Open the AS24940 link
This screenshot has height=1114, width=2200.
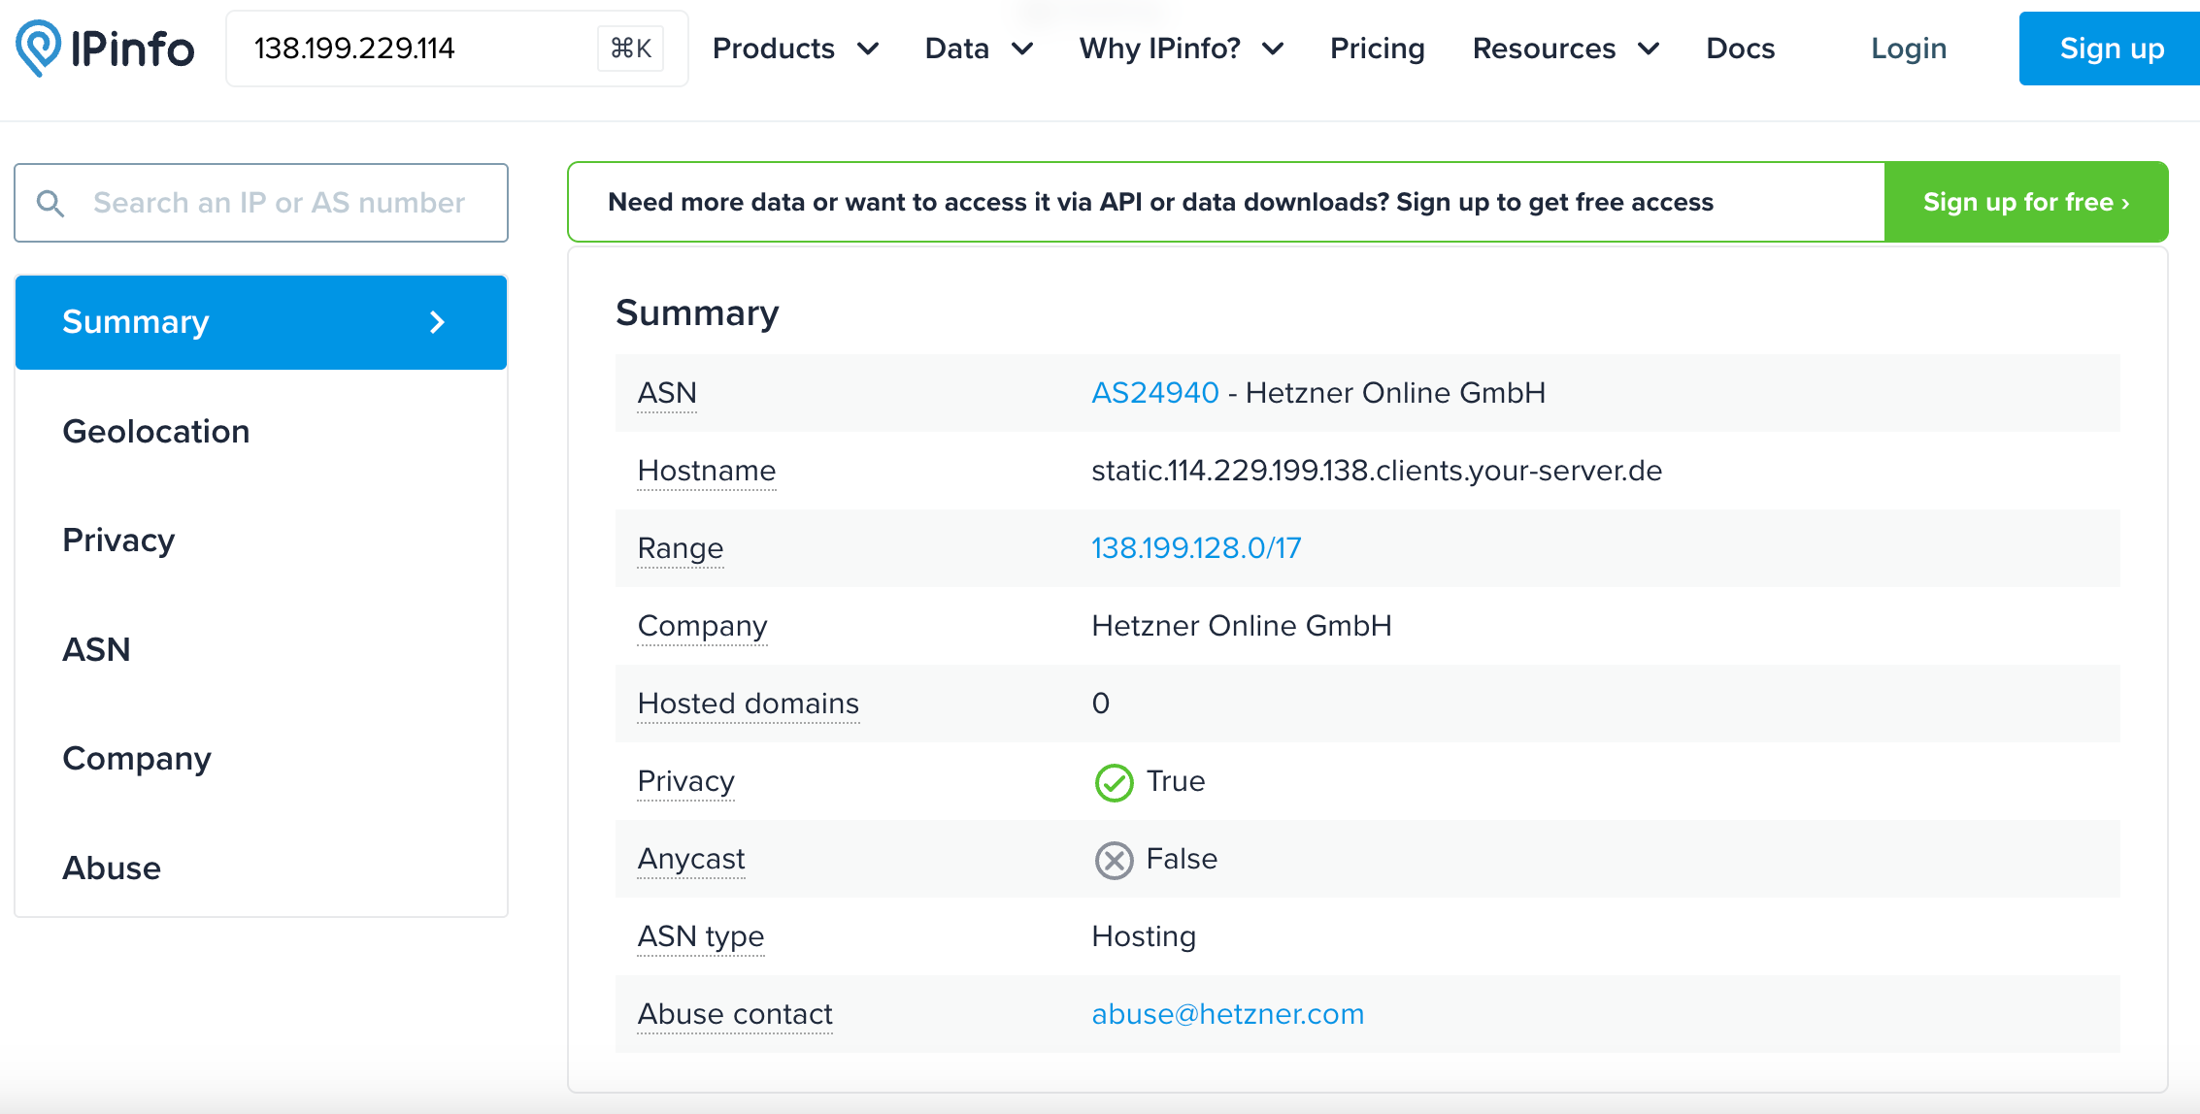[x=1154, y=393]
